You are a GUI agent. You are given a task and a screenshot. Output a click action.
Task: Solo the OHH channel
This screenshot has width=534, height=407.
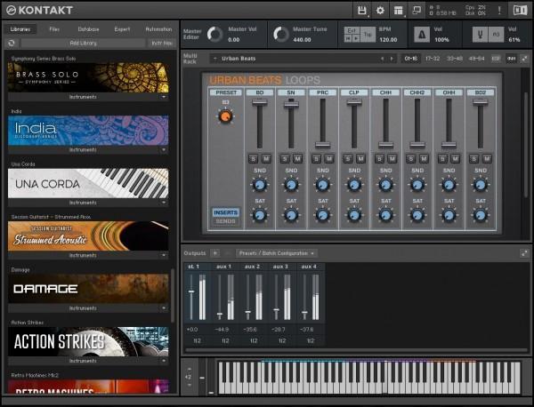point(442,158)
